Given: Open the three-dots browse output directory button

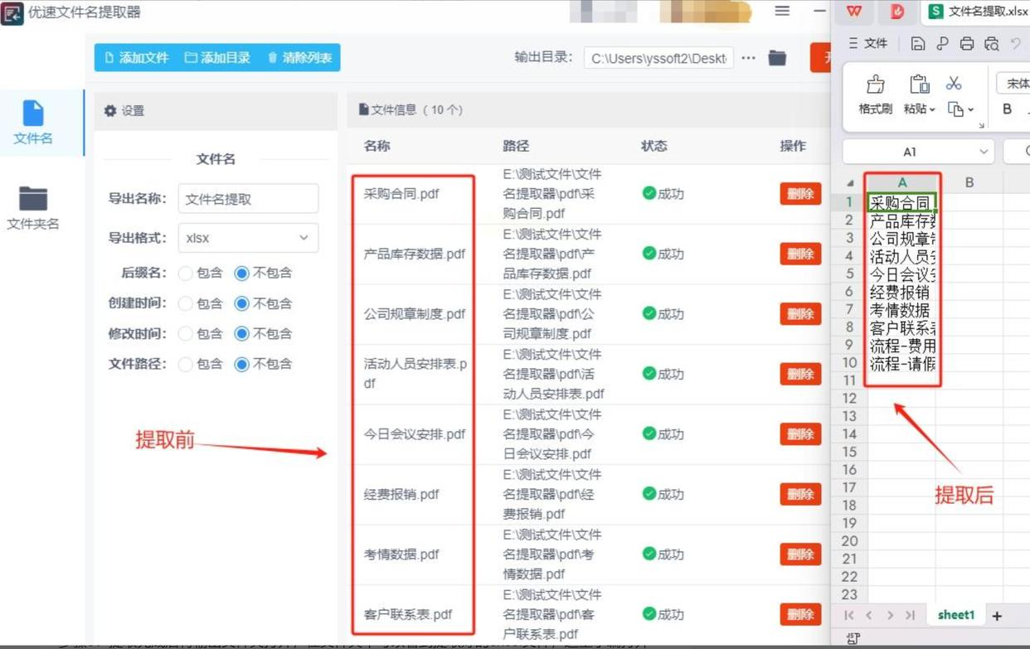Looking at the screenshot, I should tap(749, 58).
